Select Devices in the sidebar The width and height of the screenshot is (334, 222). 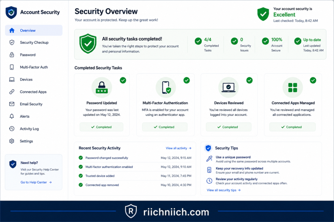[34, 79]
